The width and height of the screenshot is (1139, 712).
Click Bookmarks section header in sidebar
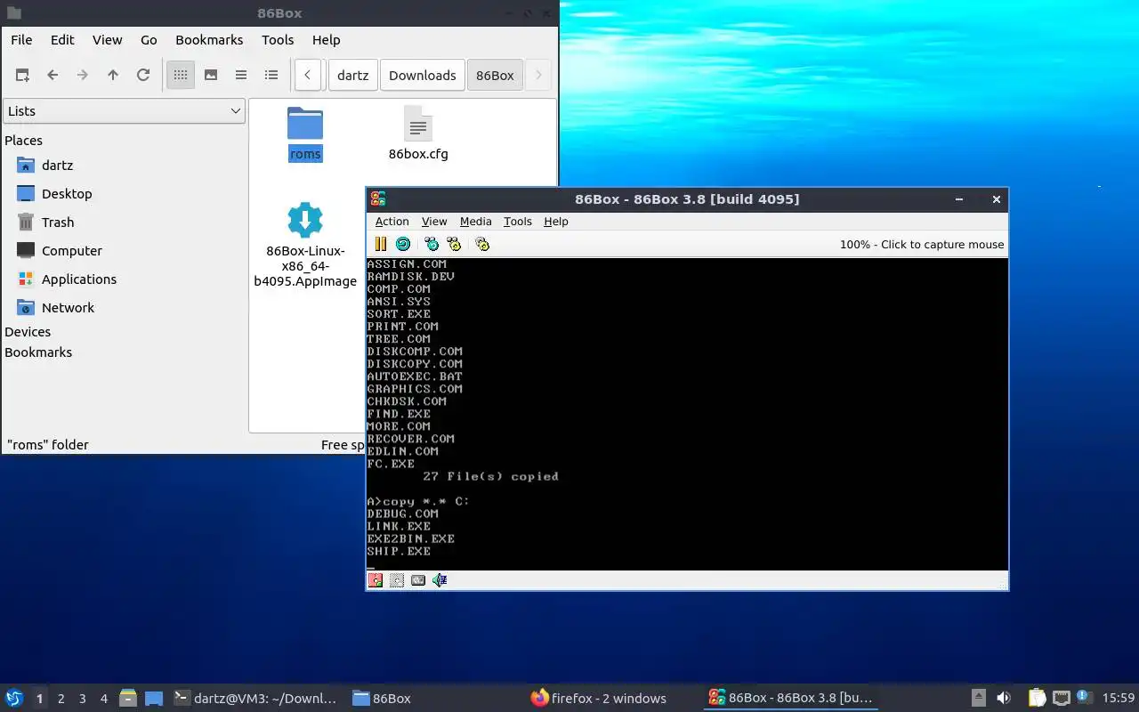pos(38,352)
